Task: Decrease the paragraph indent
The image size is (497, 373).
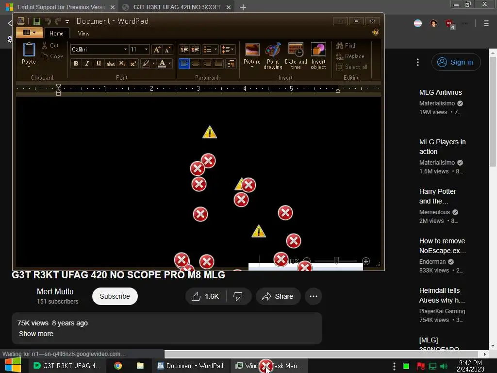Action: click(x=184, y=50)
